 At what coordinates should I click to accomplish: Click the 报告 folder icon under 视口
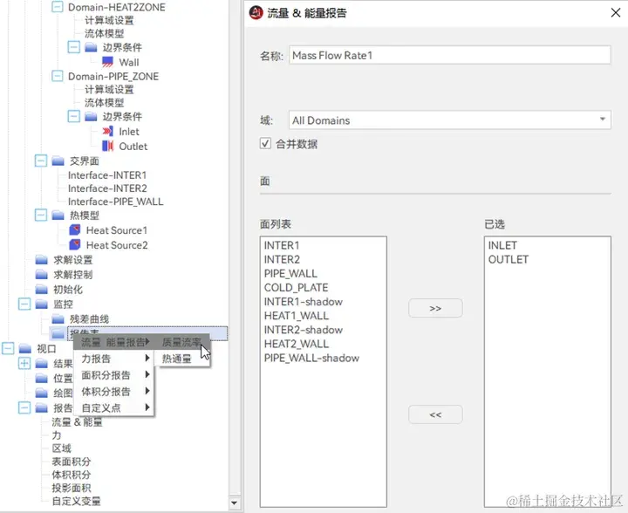tap(41, 408)
